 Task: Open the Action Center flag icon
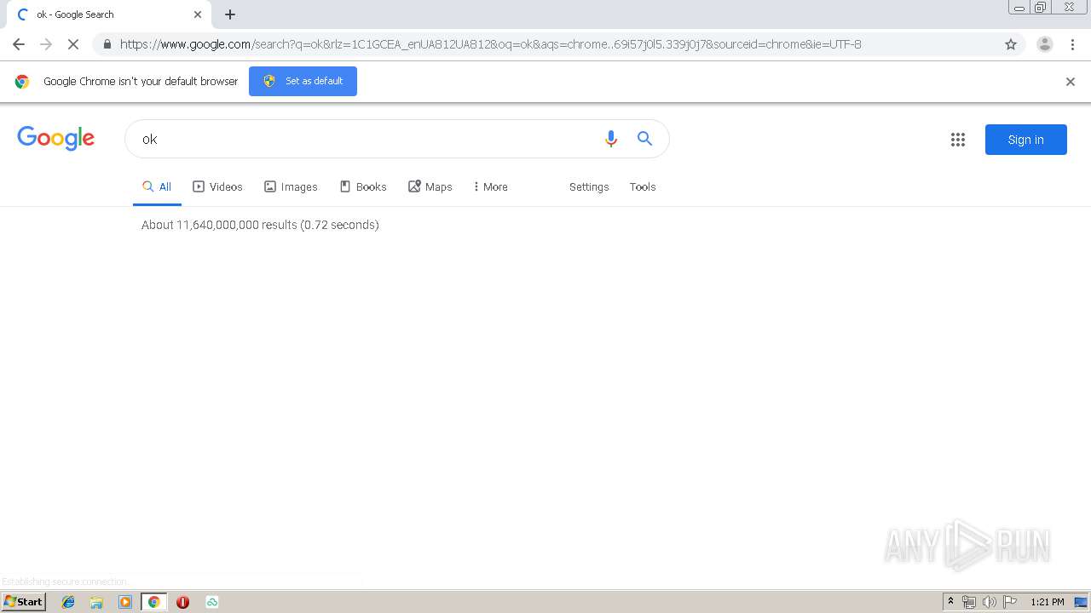pyautogui.click(x=1010, y=602)
